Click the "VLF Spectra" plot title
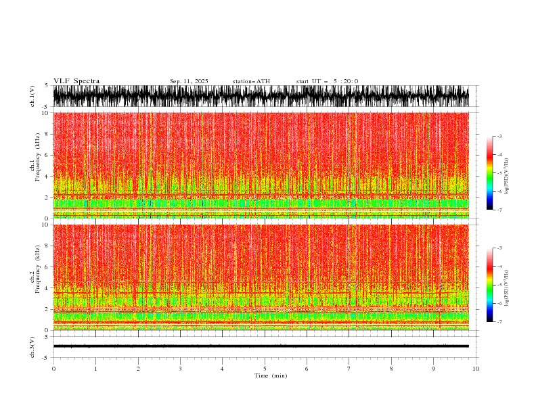Screen dimensions: 536x414 [x=76, y=81]
